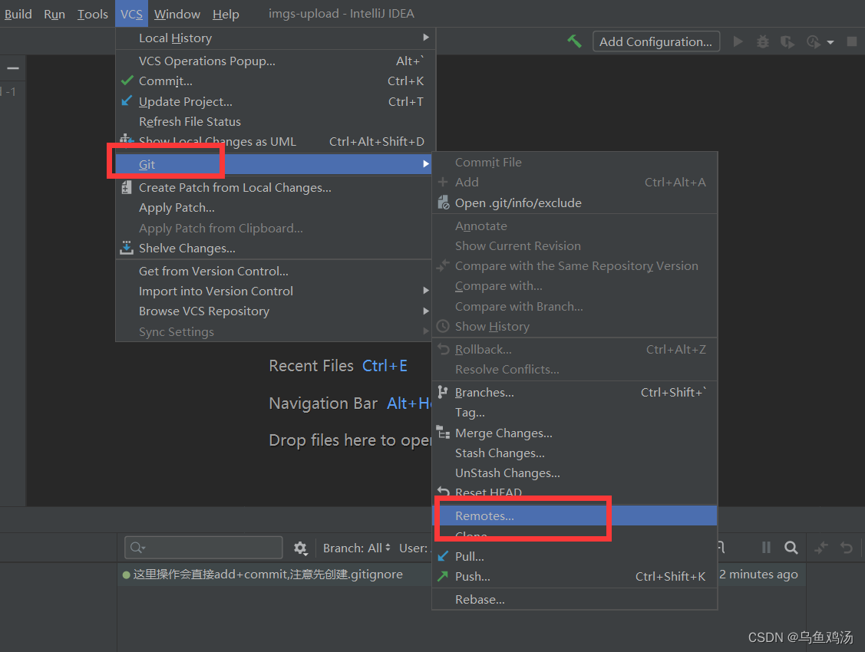Select Branches... in Git submenu
865x652 pixels.
coord(574,393)
